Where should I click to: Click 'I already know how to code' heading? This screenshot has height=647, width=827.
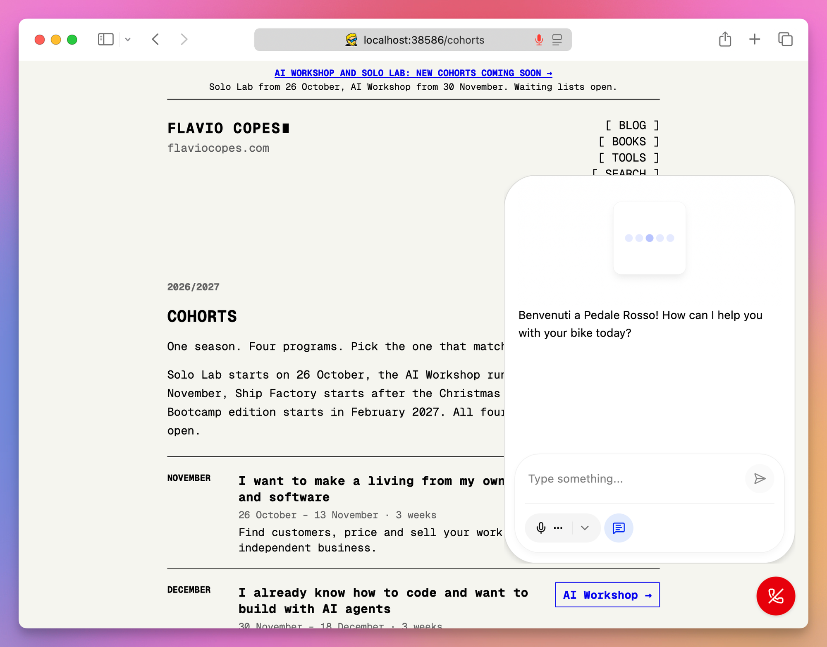(383, 601)
